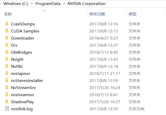Select the ShadowPlay folder name
The width and height of the screenshot is (166, 115).
23,102
